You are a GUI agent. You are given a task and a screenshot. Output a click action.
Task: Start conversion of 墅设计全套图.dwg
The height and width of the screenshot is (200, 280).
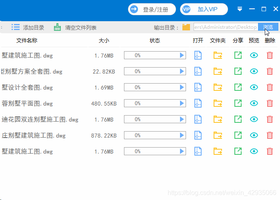click(x=182, y=87)
